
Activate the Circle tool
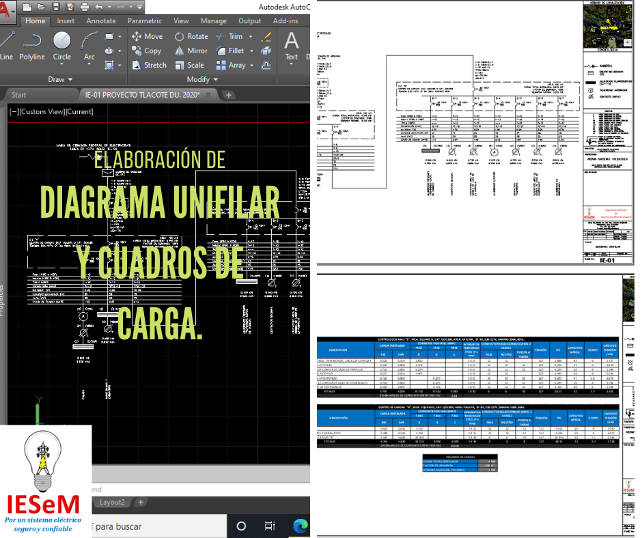pyautogui.click(x=61, y=46)
